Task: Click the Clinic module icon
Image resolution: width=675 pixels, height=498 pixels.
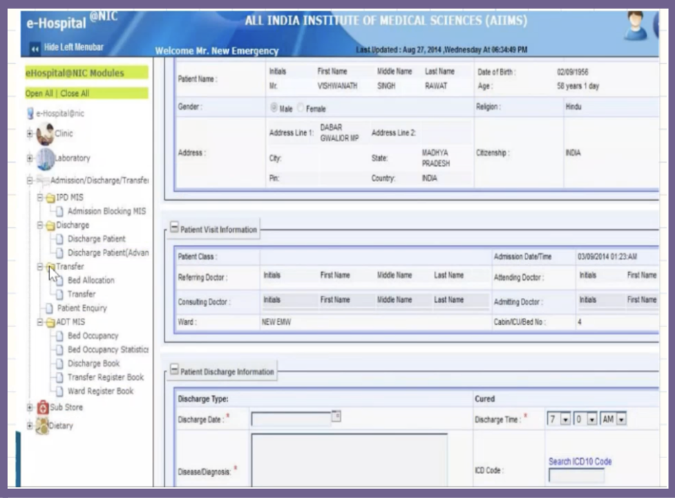Action: pos(45,134)
